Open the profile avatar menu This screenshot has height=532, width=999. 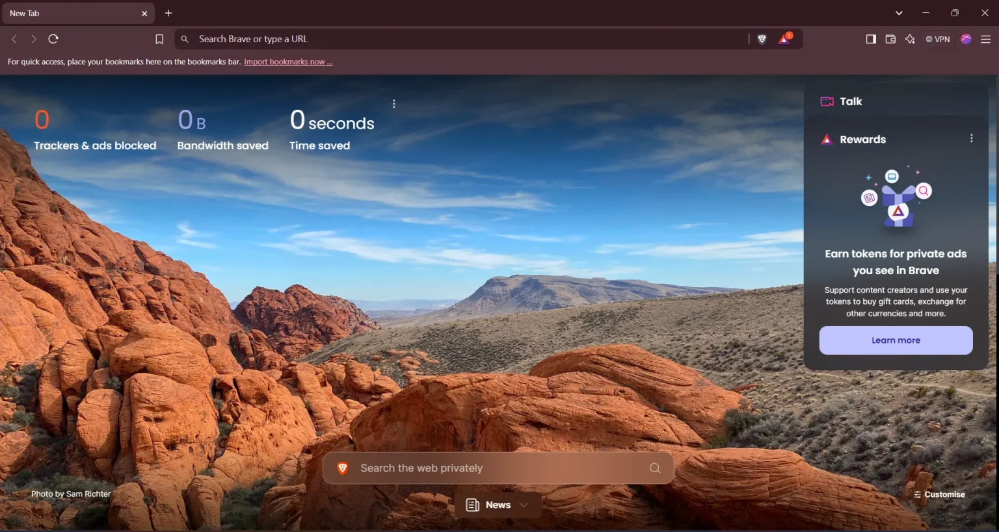966,39
